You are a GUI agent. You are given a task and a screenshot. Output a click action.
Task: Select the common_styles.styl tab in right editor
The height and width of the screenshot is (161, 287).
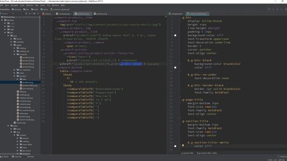198,14
